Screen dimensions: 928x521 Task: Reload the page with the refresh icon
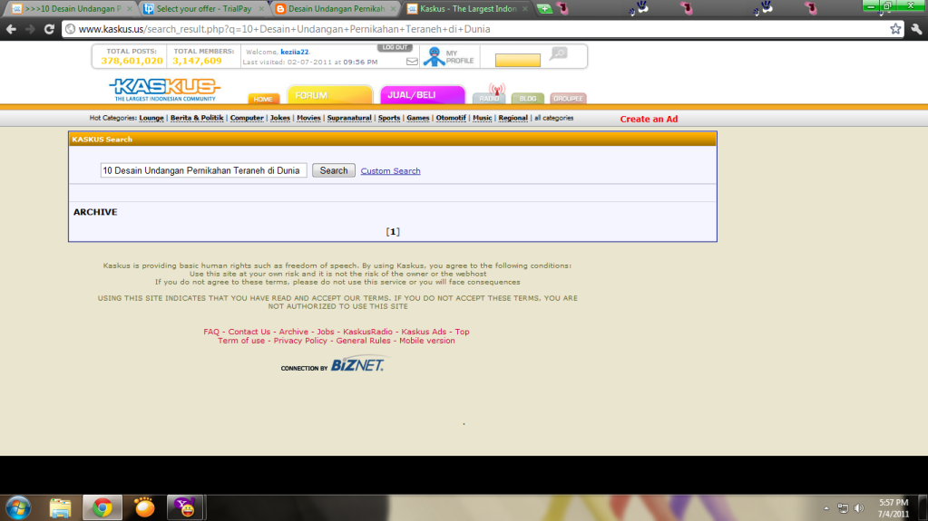[x=49, y=29]
